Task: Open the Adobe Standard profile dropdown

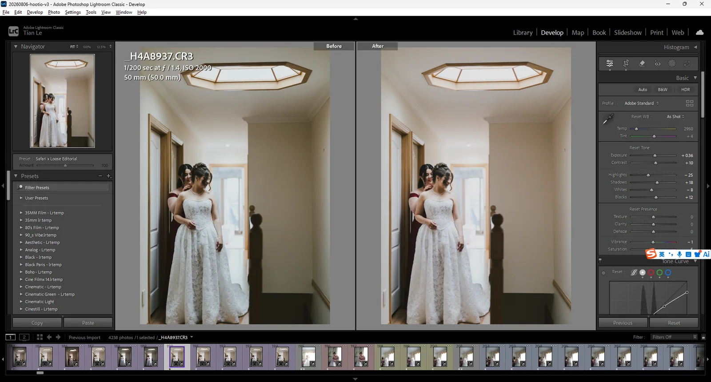Action: coord(642,103)
